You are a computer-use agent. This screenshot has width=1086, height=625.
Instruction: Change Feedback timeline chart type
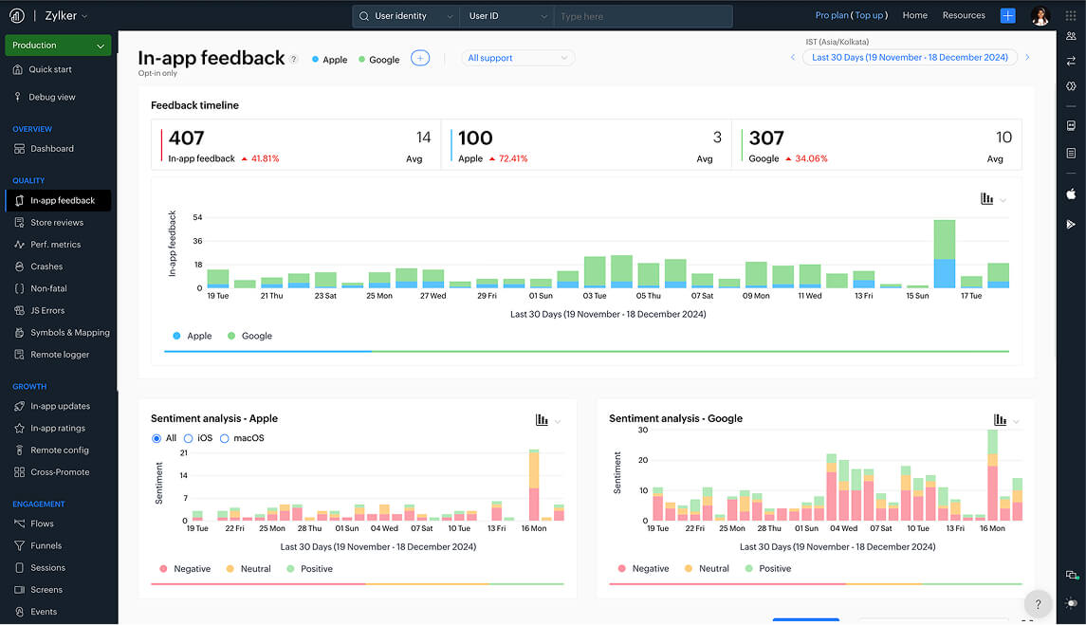(992, 199)
